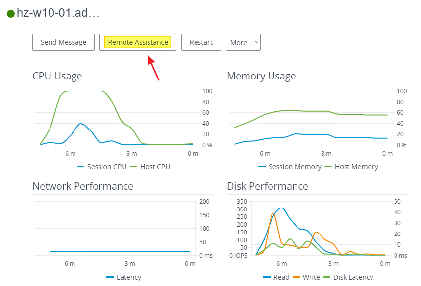Expand the More dropdown menu
The image size is (421, 286).
(243, 42)
